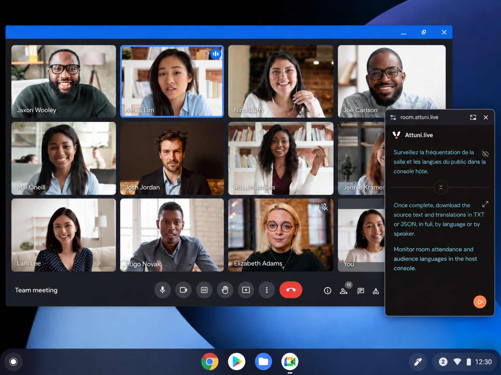The height and width of the screenshot is (375, 501).
Task: Show the participants list with 12 badge
Action: tap(344, 290)
